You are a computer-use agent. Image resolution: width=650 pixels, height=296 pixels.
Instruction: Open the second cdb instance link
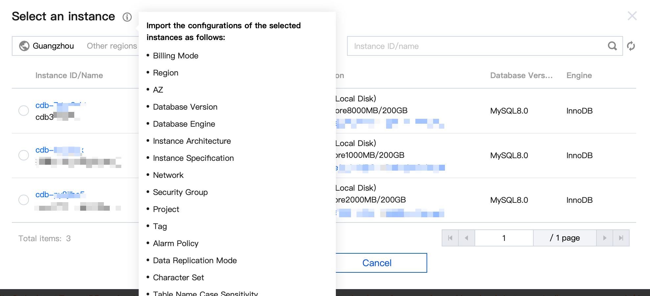tap(59, 150)
